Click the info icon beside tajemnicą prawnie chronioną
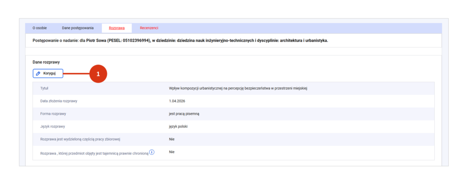The image size is (468, 194). click(x=152, y=152)
